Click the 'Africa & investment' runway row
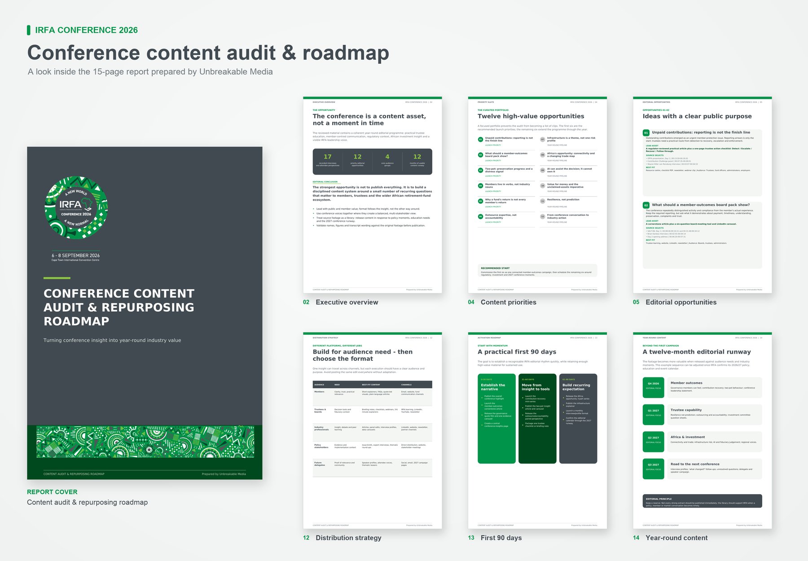808x561 pixels. tap(715, 442)
